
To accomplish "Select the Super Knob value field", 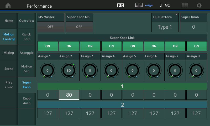I will coord(193,27).
